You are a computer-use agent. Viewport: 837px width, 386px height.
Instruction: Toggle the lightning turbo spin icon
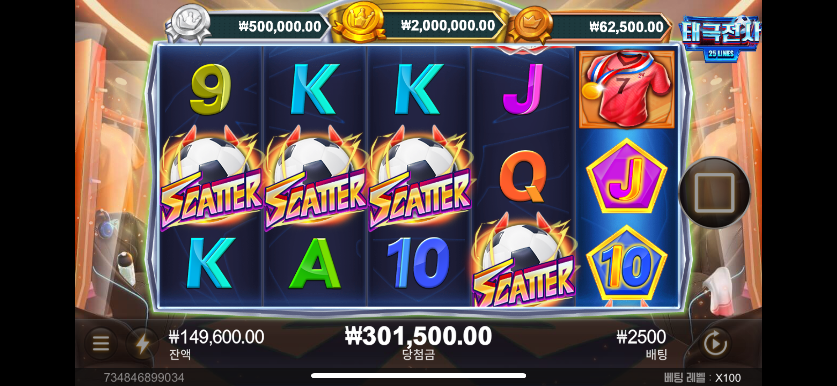(x=142, y=343)
